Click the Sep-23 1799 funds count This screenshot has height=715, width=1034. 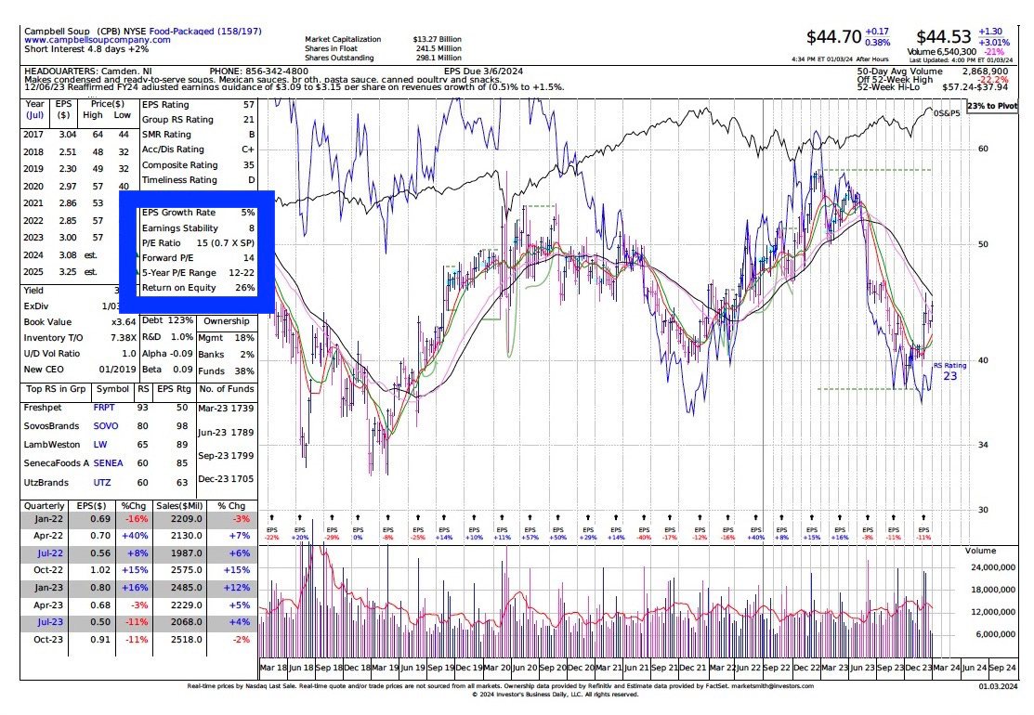(226, 456)
